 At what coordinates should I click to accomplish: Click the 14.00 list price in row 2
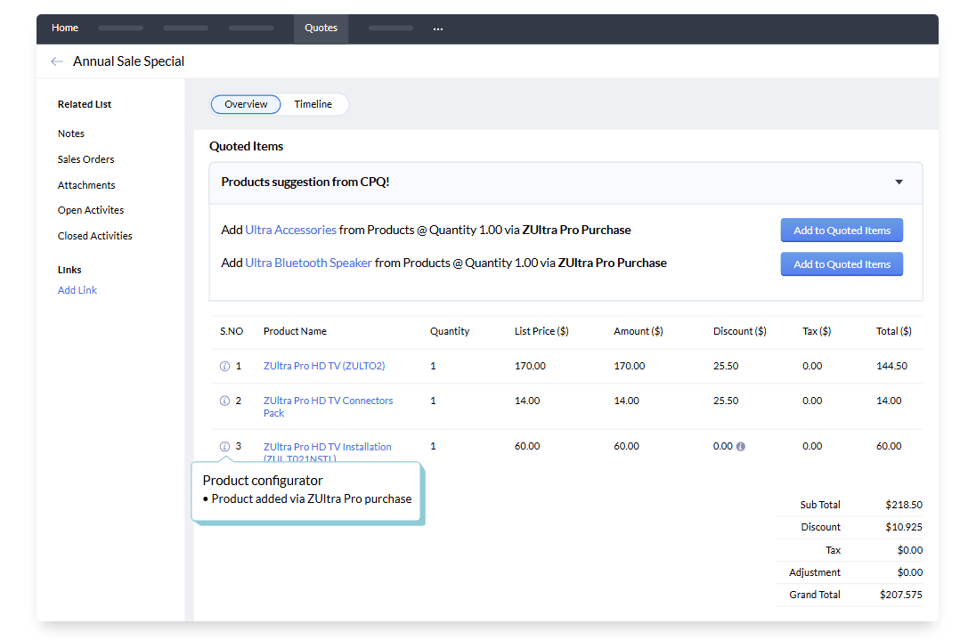point(527,401)
